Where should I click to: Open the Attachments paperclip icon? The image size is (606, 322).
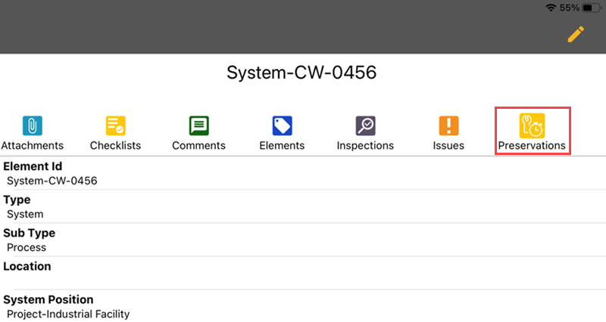pyautogui.click(x=33, y=125)
